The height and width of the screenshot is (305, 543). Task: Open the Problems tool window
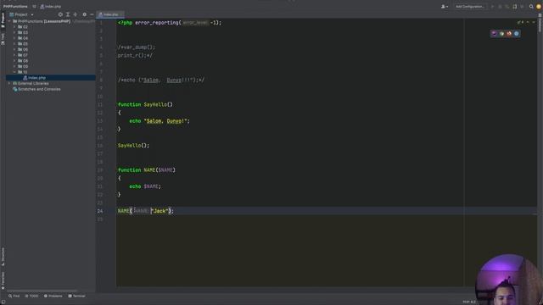pos(53,296)
